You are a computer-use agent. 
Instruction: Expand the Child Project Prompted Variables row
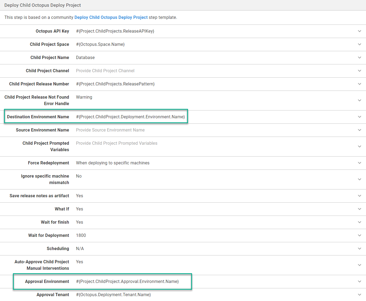point(360,146)
